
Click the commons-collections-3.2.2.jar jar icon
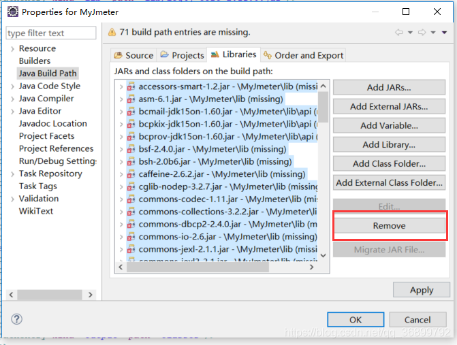[x=131, y=212]
